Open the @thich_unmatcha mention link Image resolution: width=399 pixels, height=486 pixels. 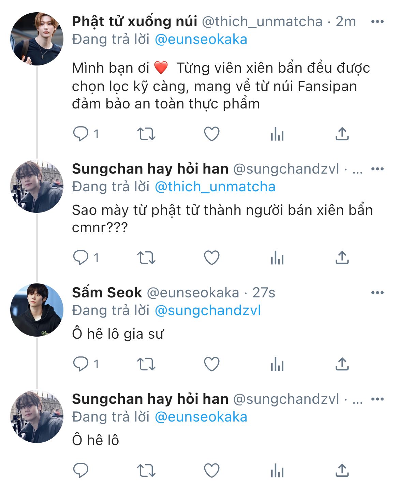[x=215, y=187]
